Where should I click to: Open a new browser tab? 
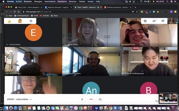135,7
